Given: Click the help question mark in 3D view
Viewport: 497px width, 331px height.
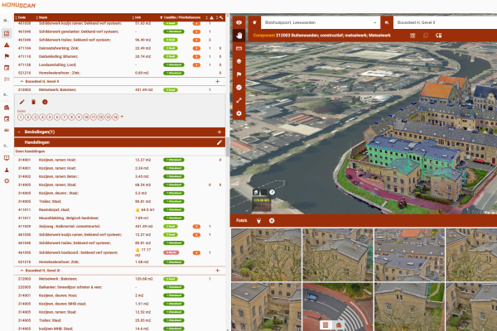Looking at the screenshot, I should click(x=272, y=192).
